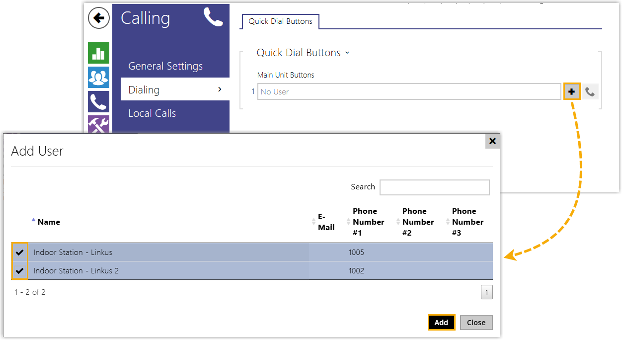Open General Settings menu item
Viewport: 622px width, 340px height.
[x=165, y=66]
